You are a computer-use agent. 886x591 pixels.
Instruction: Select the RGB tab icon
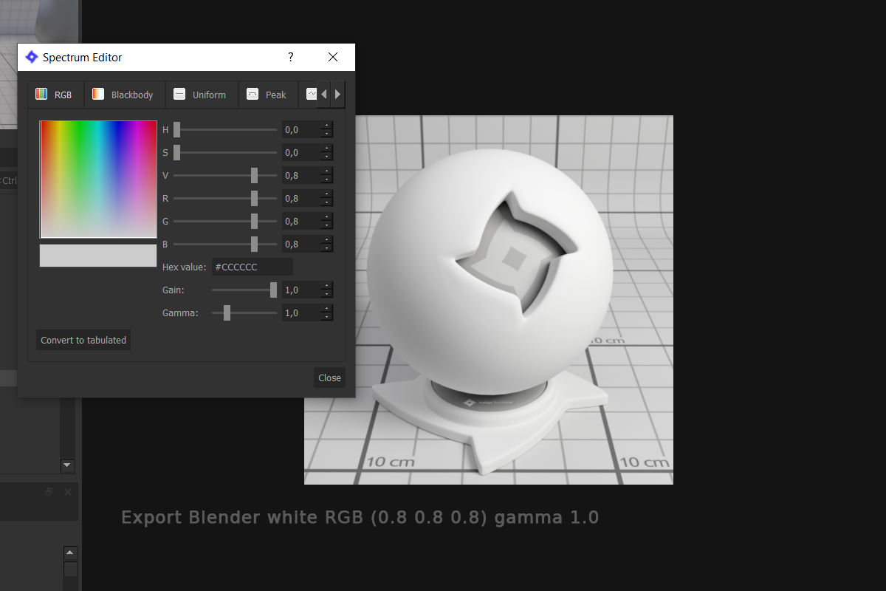(41, 95)
